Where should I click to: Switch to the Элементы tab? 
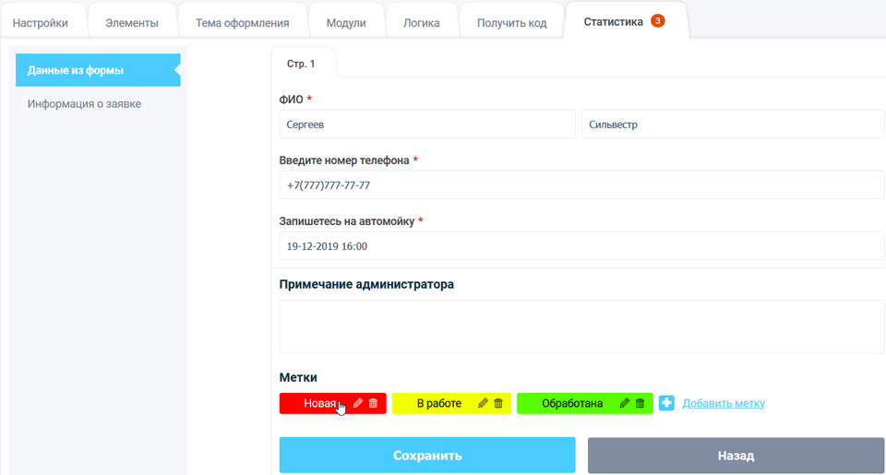pyautogui.click(x=132, y=23)
